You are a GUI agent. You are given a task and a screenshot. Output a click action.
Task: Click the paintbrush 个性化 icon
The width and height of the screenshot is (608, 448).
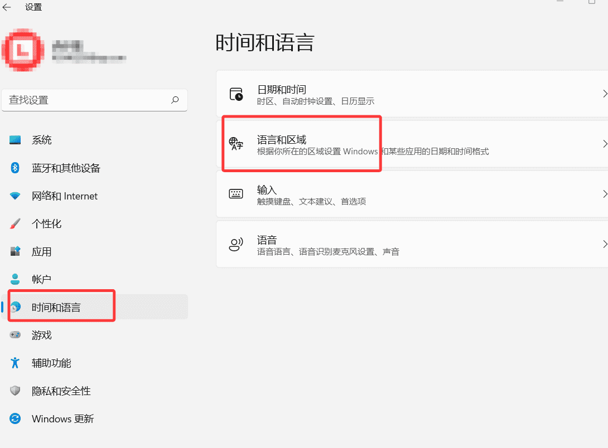coord(15,223)
